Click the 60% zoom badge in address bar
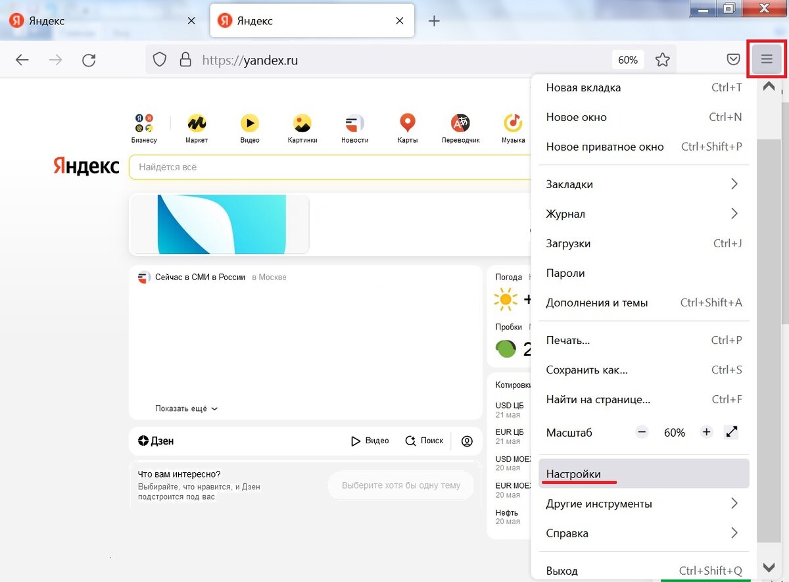This screenshot has width=789, height=582. [x=628, y=60]
